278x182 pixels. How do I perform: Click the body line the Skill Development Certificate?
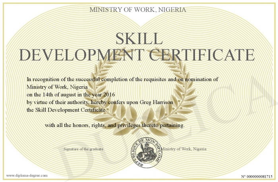tap(66, 110)
